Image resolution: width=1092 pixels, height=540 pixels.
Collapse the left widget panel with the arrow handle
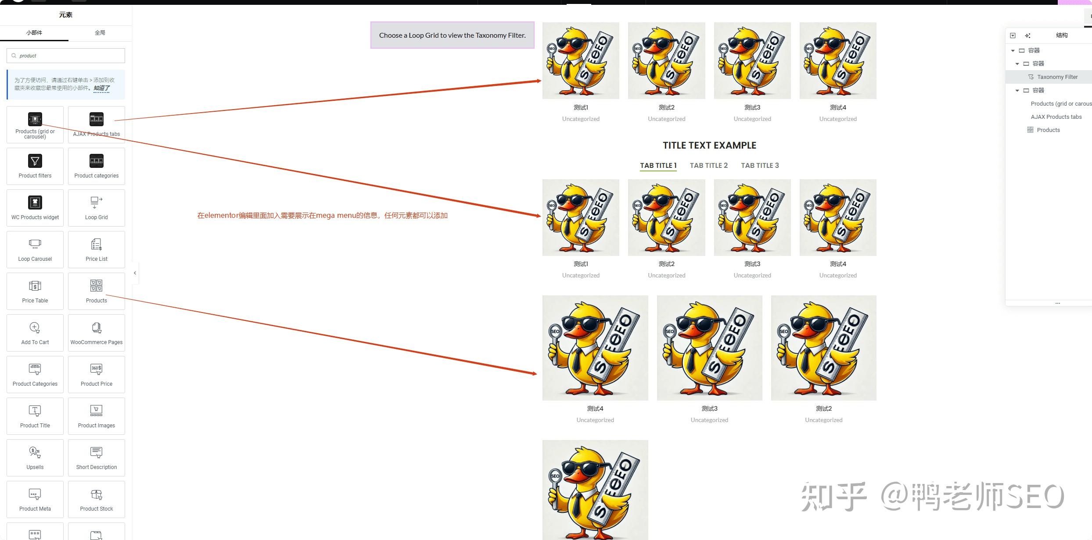point(135,273)
